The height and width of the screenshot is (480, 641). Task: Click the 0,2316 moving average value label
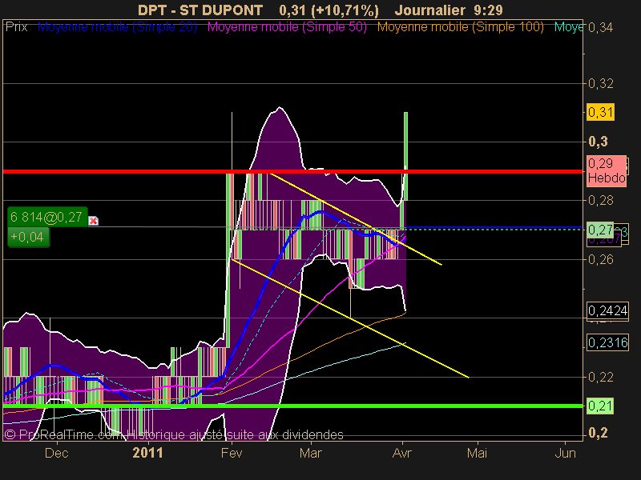coord(607,342)
